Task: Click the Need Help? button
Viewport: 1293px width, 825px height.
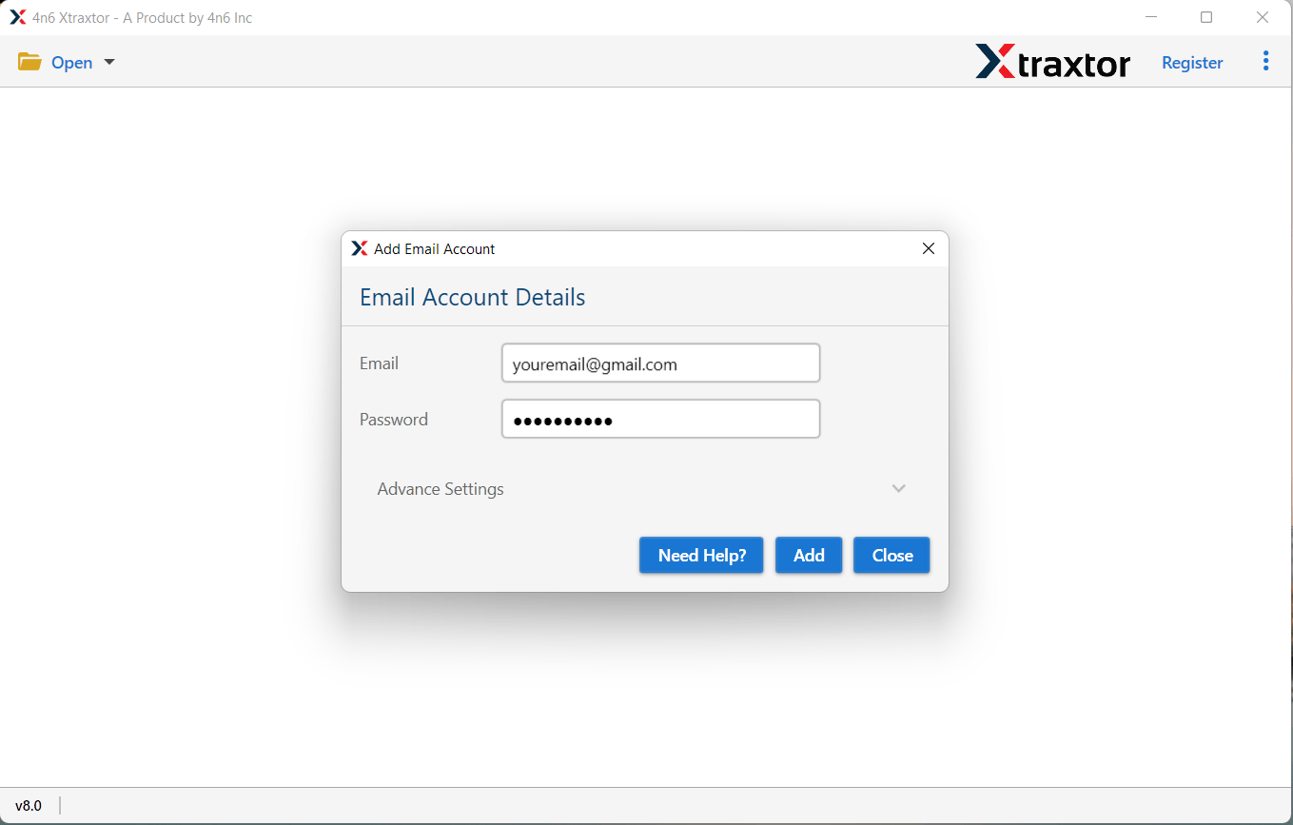Action: 701,555
